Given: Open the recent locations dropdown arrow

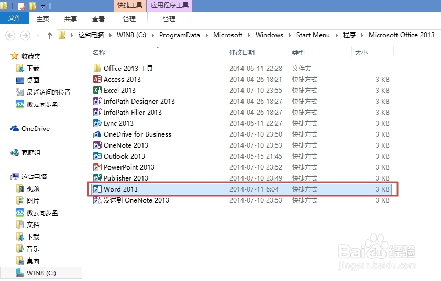Looking at the screenshot, I should [38, 36].
